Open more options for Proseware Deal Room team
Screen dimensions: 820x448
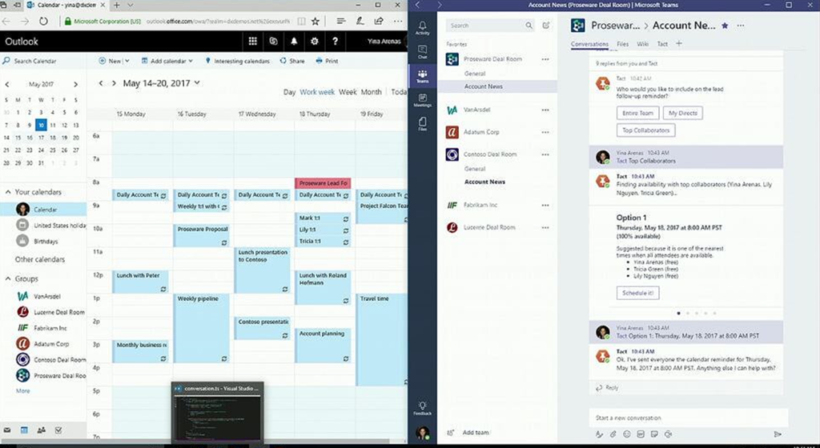(545, 59)
